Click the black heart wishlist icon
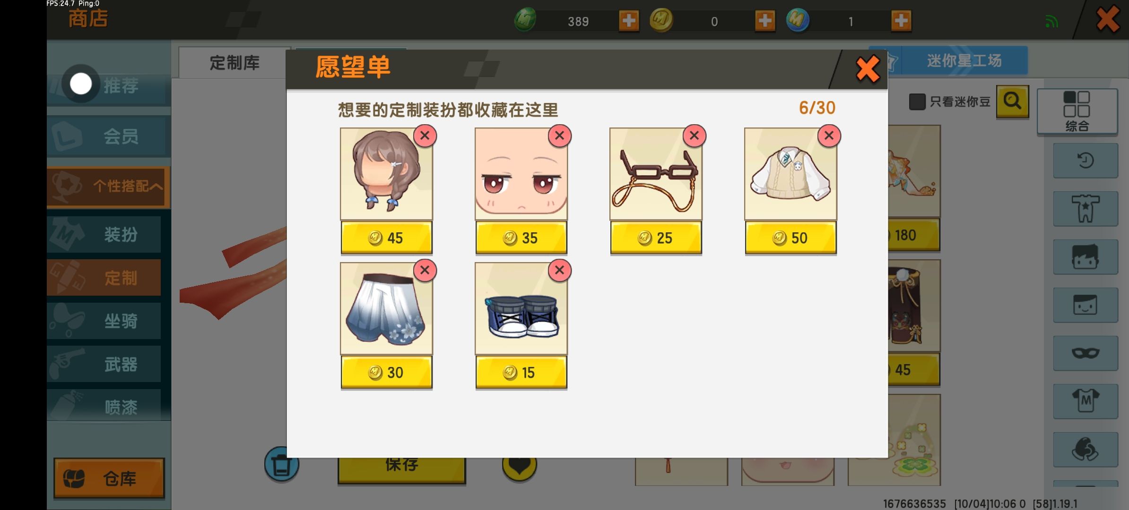Image resolution: width=1129 pixels, height=510 pixels. point(519,465)
